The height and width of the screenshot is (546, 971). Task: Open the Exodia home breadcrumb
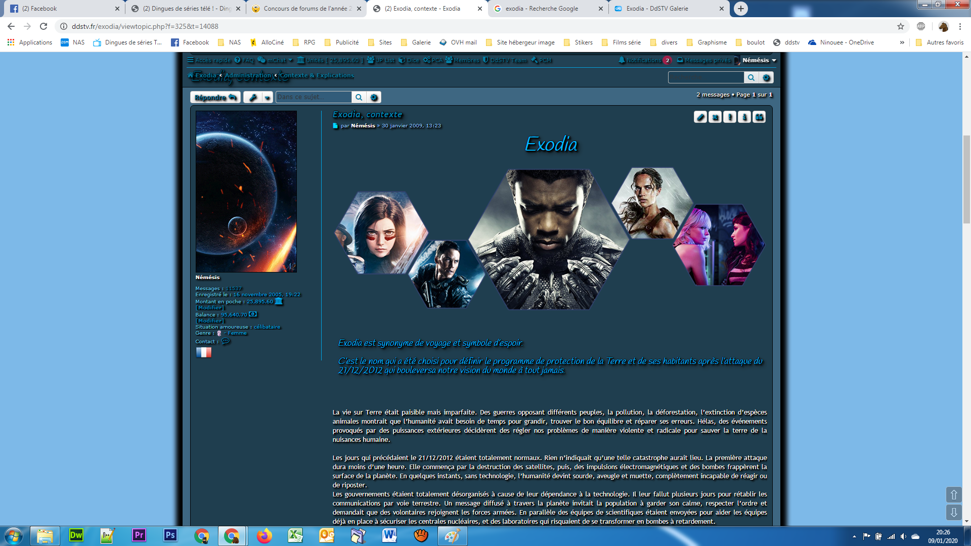coord(202,75)
